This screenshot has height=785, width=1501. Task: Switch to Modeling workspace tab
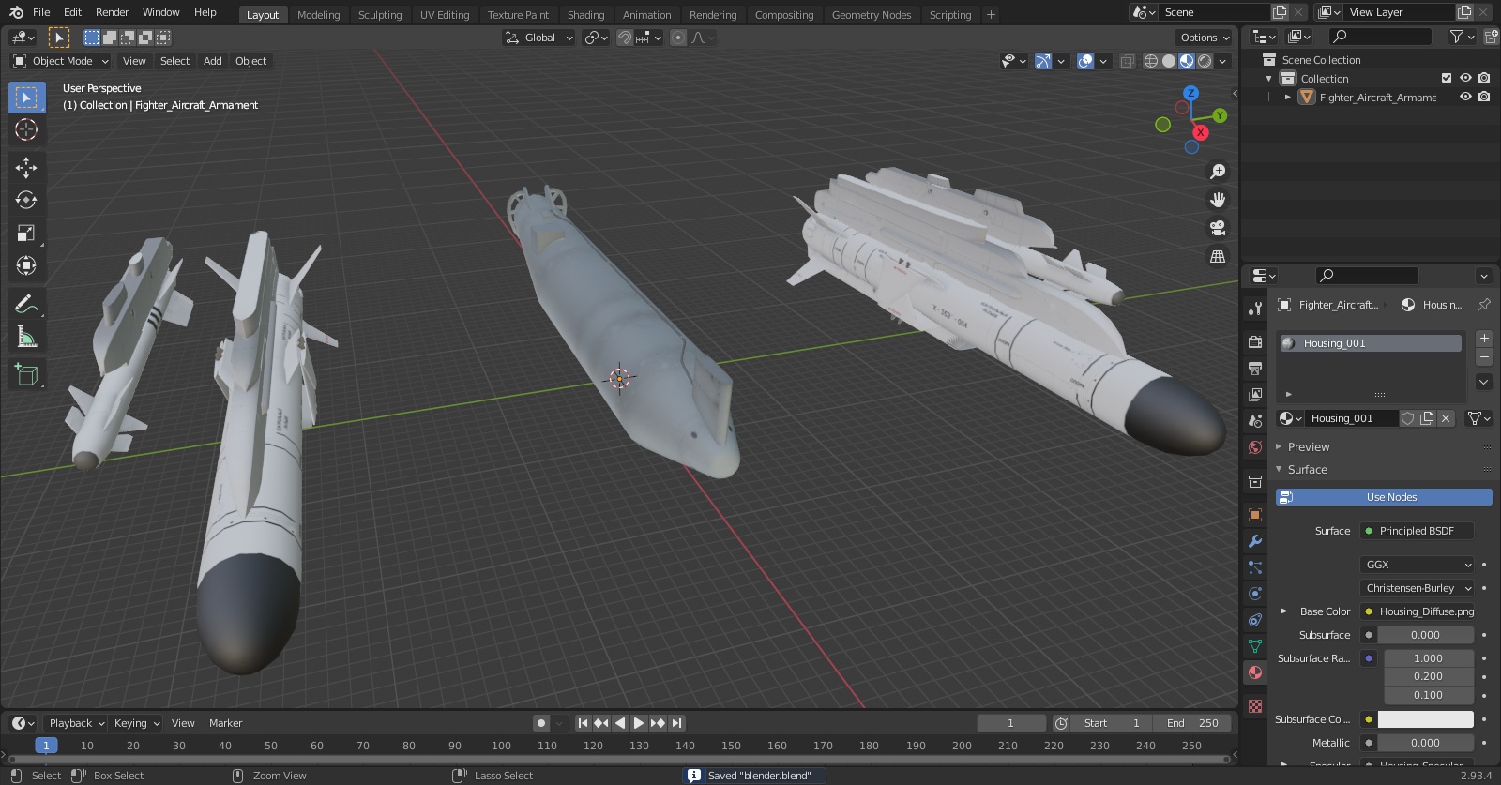tap(319, 15)
